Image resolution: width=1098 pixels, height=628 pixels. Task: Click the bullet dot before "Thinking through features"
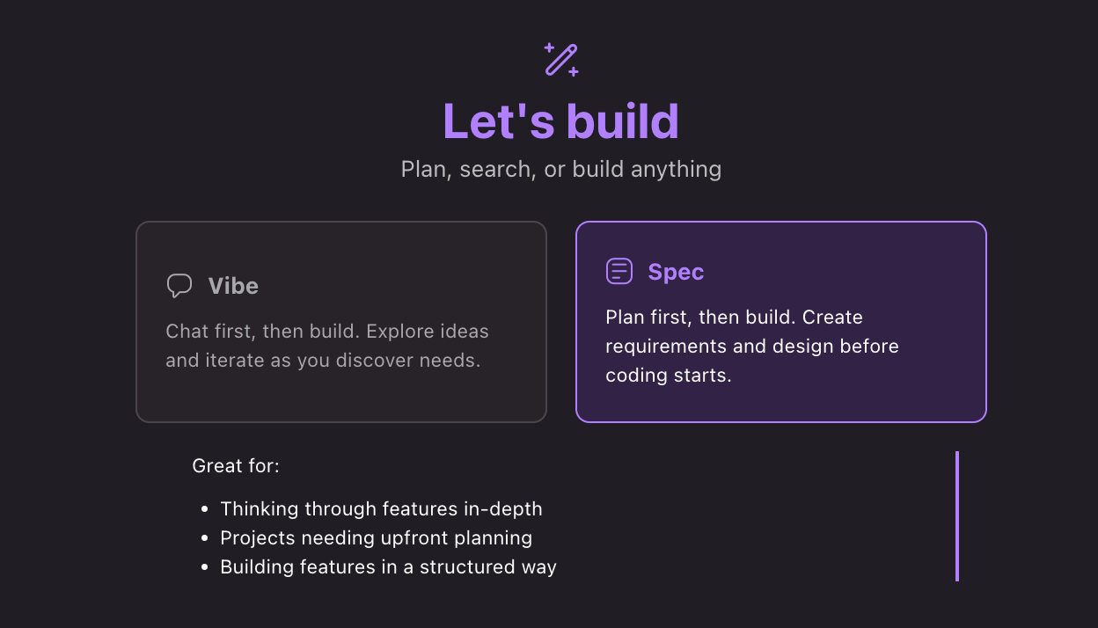[x=205, y=509]
